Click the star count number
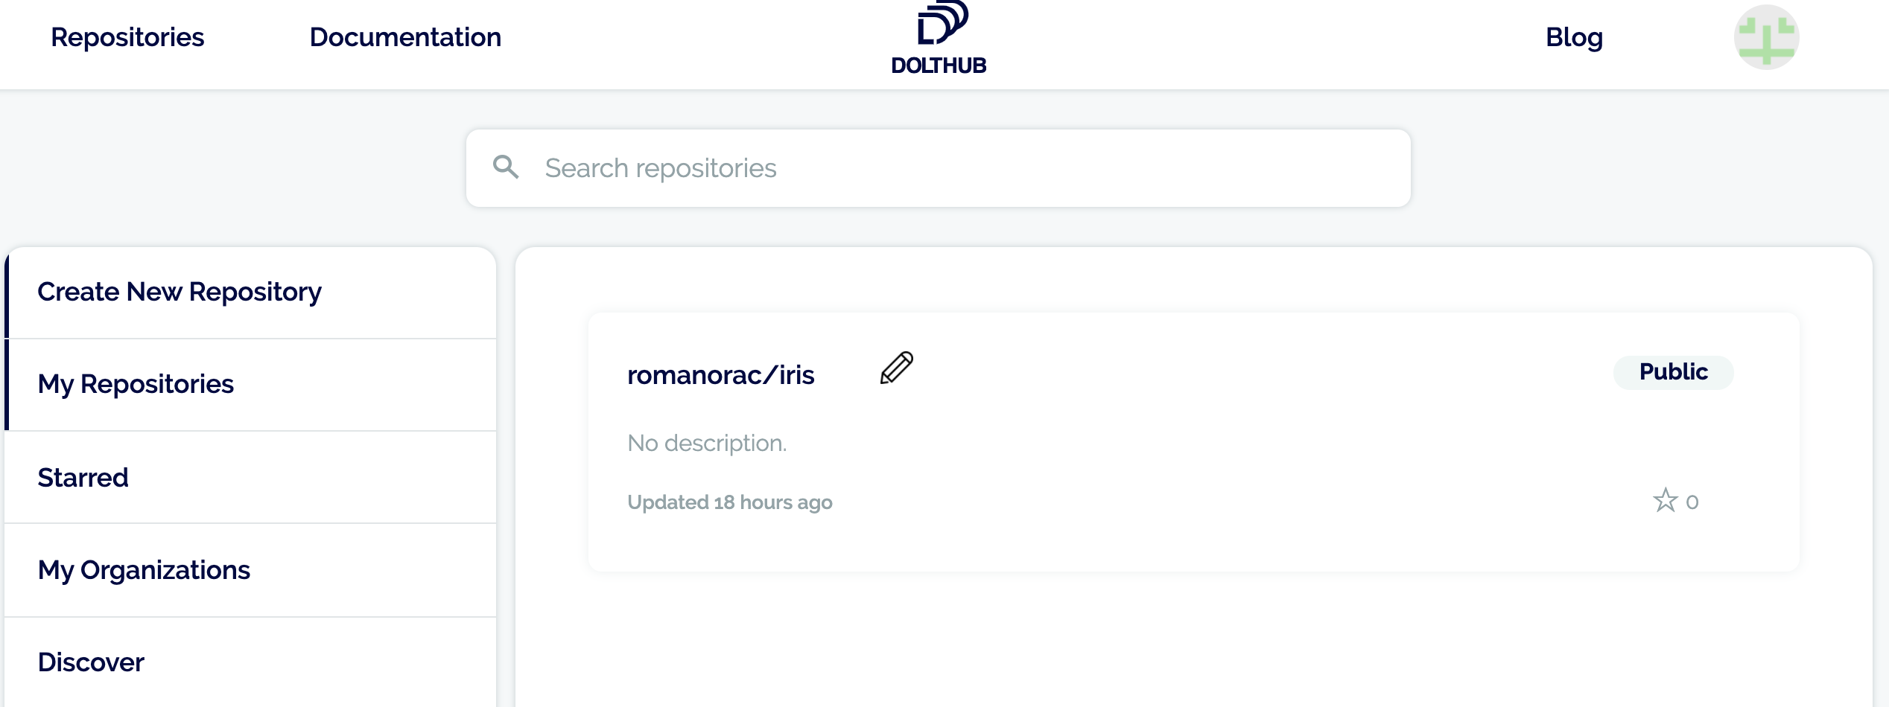Image resolution: width=1889 pixels, height=707 pixels. pos(1692,502)
